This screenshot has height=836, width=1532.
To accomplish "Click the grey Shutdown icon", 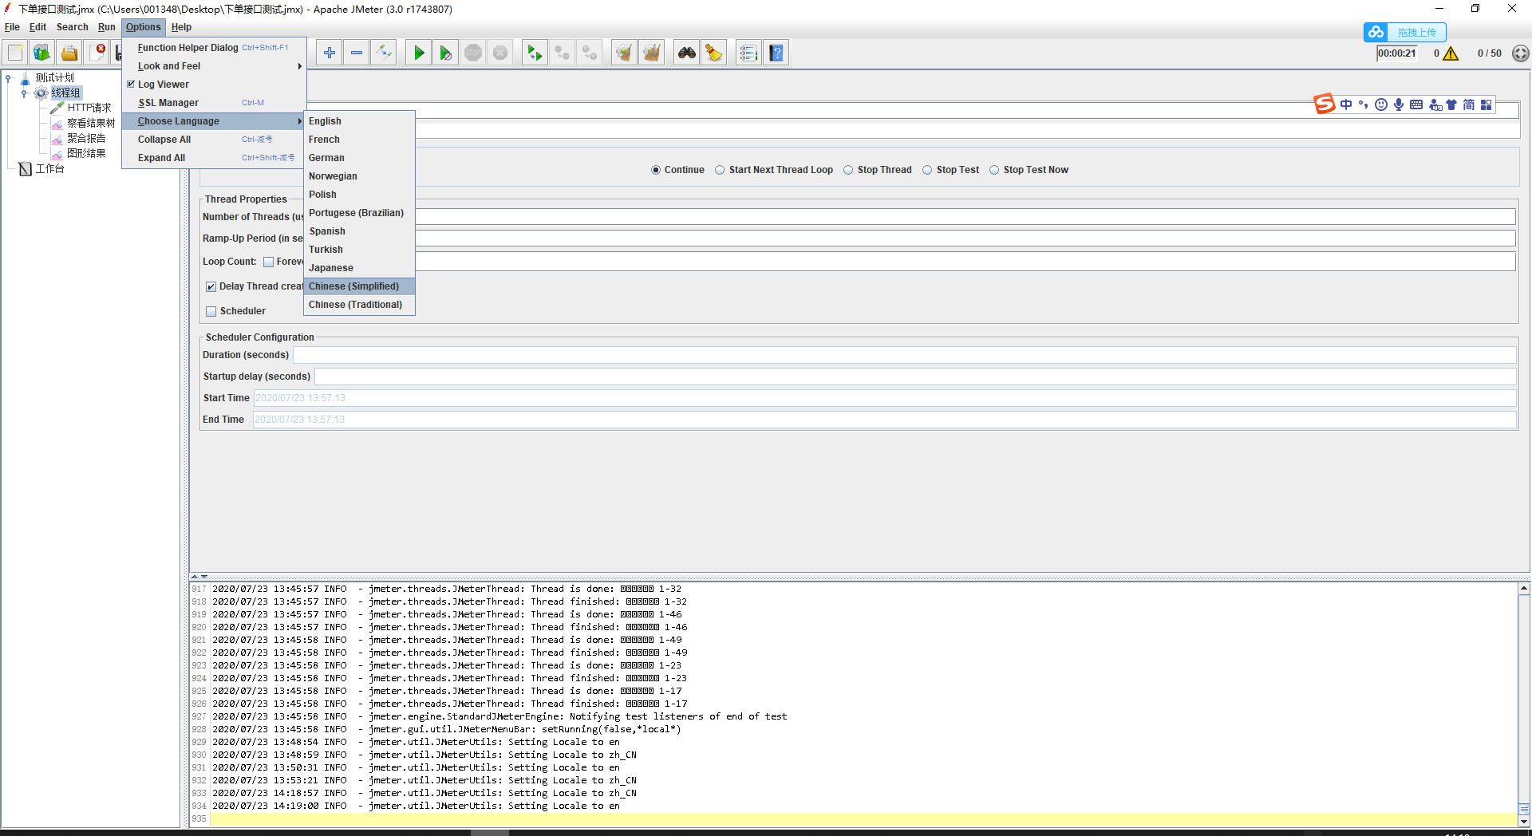I will [x=500, y=53].
